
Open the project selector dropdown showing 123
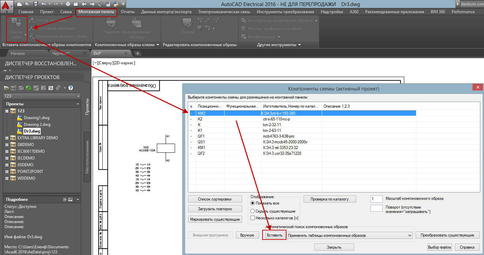pos(78,96)
